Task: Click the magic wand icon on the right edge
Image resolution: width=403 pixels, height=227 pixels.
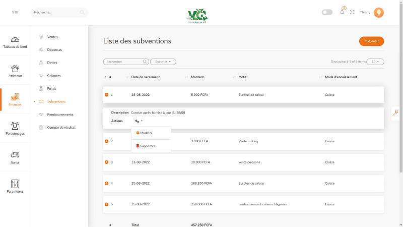Action: point(396,113)
